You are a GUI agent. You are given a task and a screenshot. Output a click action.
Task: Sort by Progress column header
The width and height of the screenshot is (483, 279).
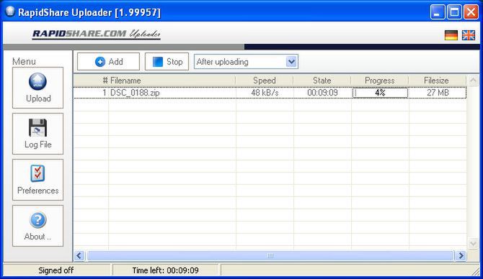[x=379, y=81]
